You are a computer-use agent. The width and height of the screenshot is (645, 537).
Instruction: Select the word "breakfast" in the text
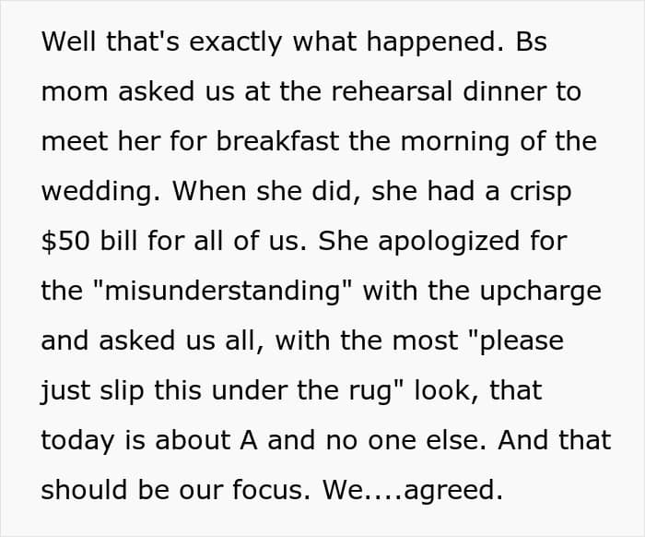(x=277, y=141)
